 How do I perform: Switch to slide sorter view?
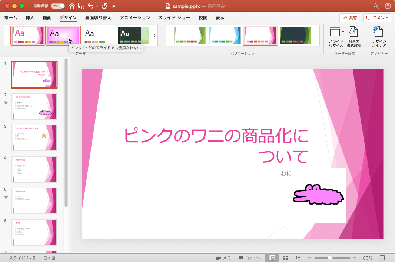[285, 258]
